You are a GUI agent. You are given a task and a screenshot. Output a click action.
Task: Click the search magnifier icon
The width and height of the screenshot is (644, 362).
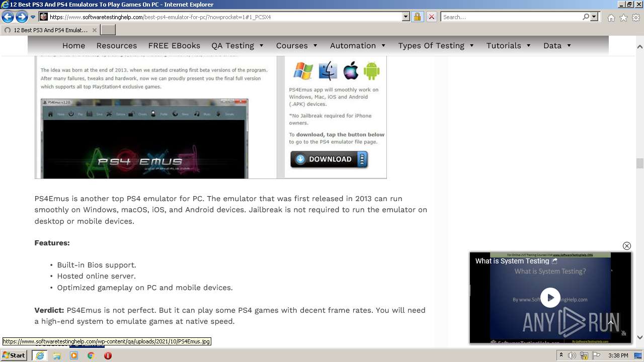pyautogui.click(x=586, y=17)
